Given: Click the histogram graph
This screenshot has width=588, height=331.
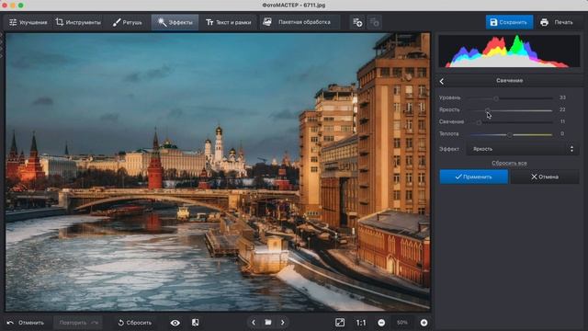Looking at the screenshot, I should pos(509,51).
